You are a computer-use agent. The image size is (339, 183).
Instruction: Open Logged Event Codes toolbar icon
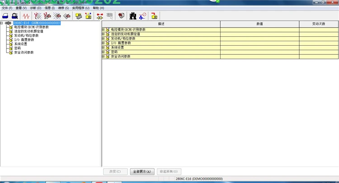[67, 16]
